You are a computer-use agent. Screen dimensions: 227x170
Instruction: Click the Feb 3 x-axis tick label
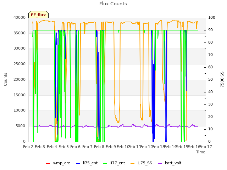coord(40,147)
